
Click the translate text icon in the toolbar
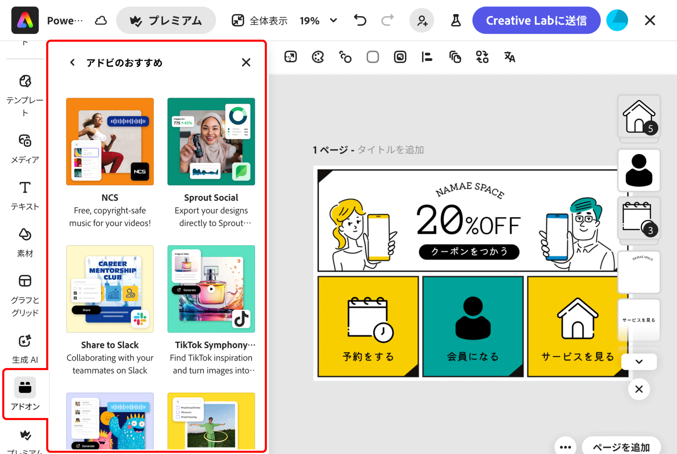pos(509,57)
